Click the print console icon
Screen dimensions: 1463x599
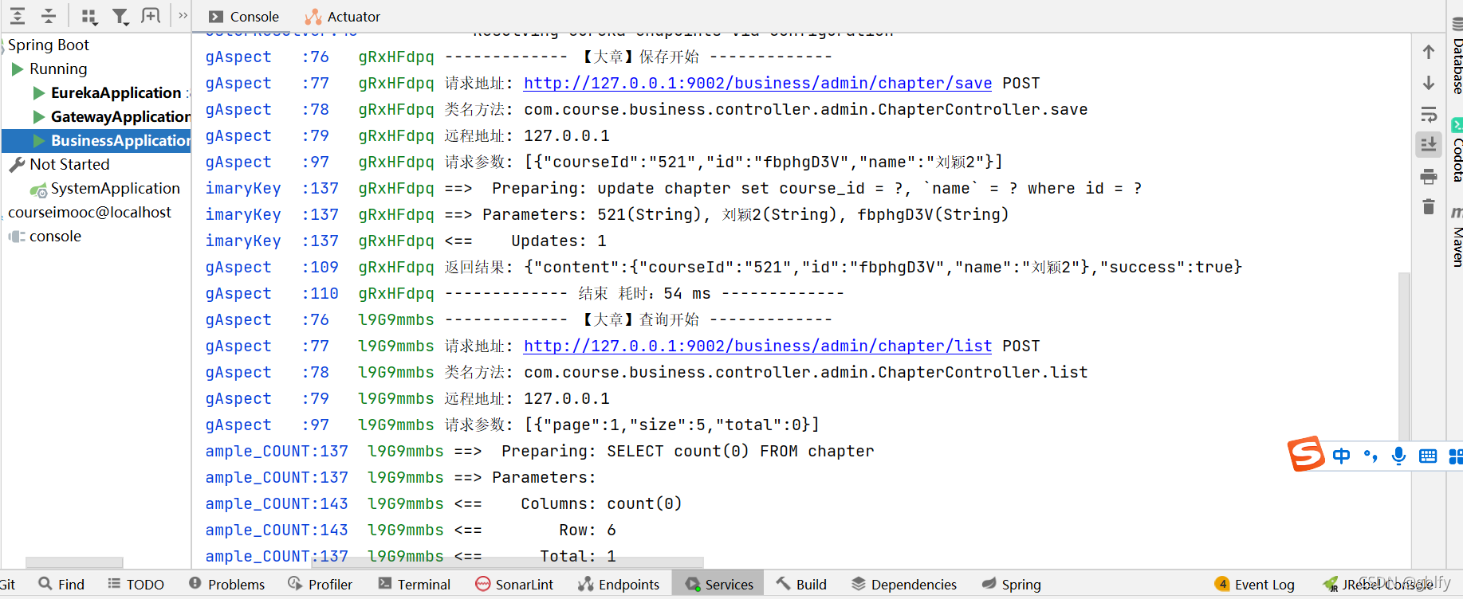pos(1429,176)
